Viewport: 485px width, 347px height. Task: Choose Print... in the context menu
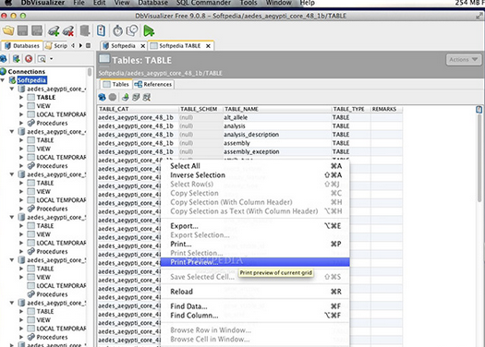255,245
